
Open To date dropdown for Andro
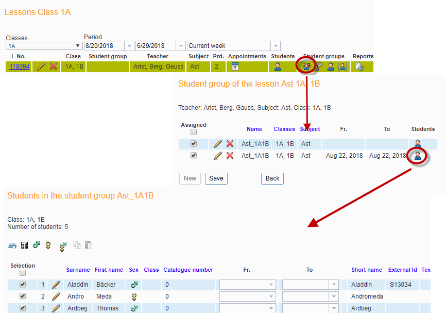[x=334, y=296]
